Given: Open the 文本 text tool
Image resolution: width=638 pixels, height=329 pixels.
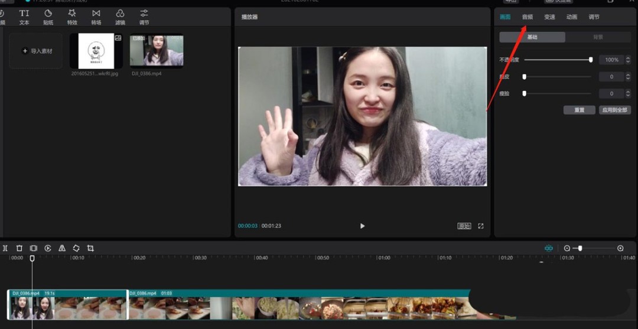Looking at the screenshot, I should (24, 18).
